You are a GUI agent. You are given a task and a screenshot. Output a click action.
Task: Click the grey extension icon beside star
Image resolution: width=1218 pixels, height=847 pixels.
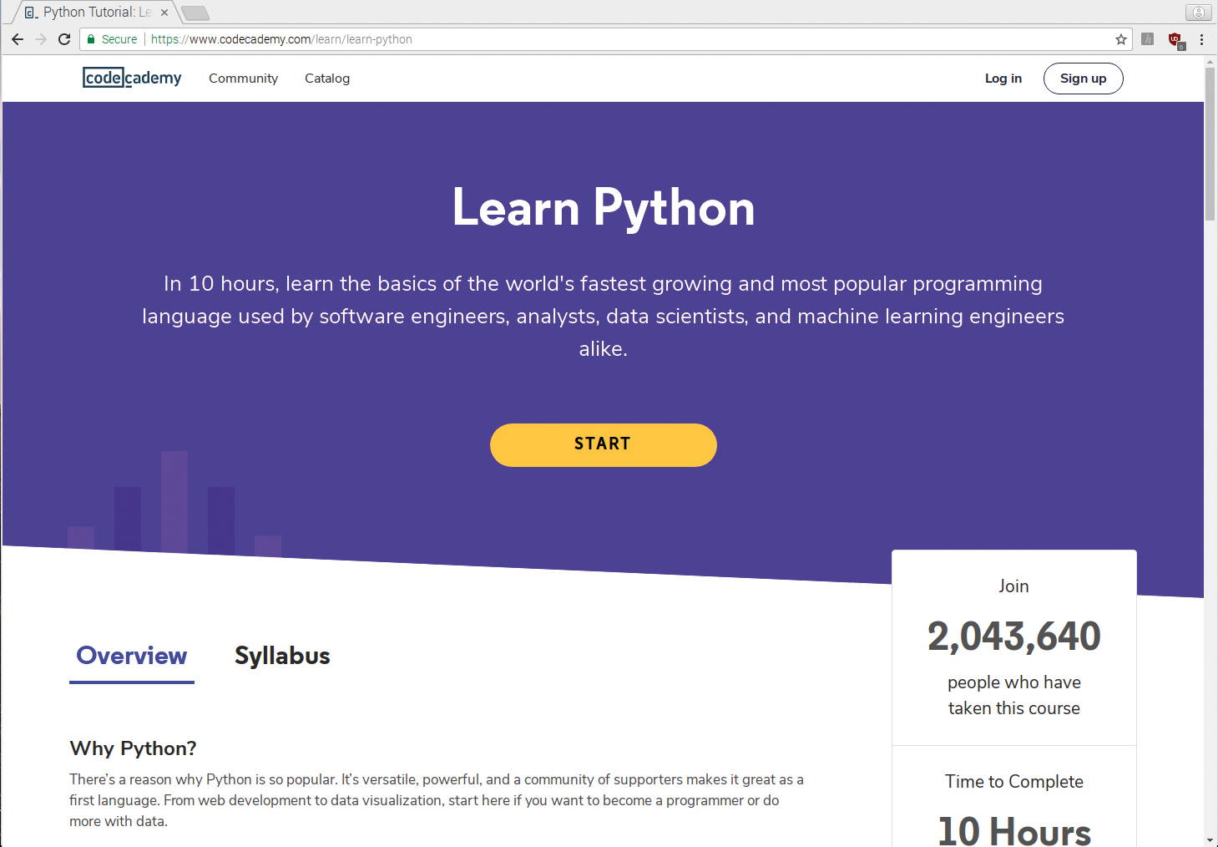click(x=1148, y=39)
